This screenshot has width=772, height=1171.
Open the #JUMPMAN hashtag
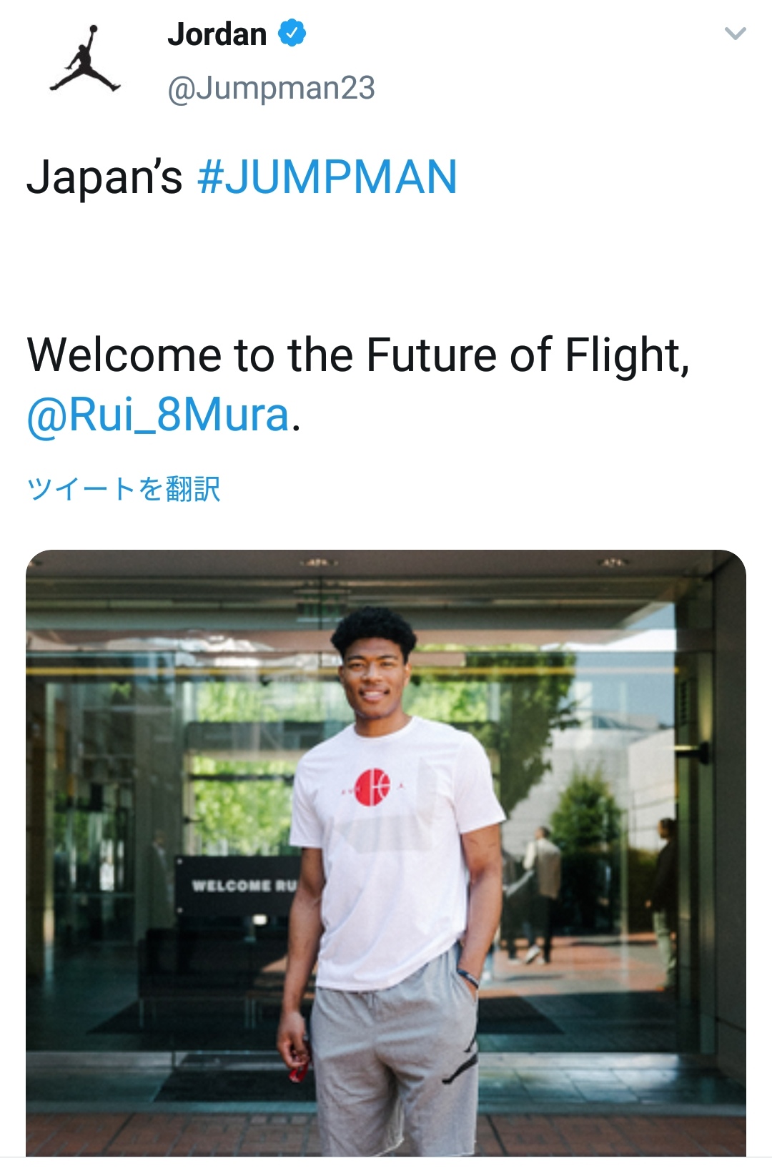[327, 177]
